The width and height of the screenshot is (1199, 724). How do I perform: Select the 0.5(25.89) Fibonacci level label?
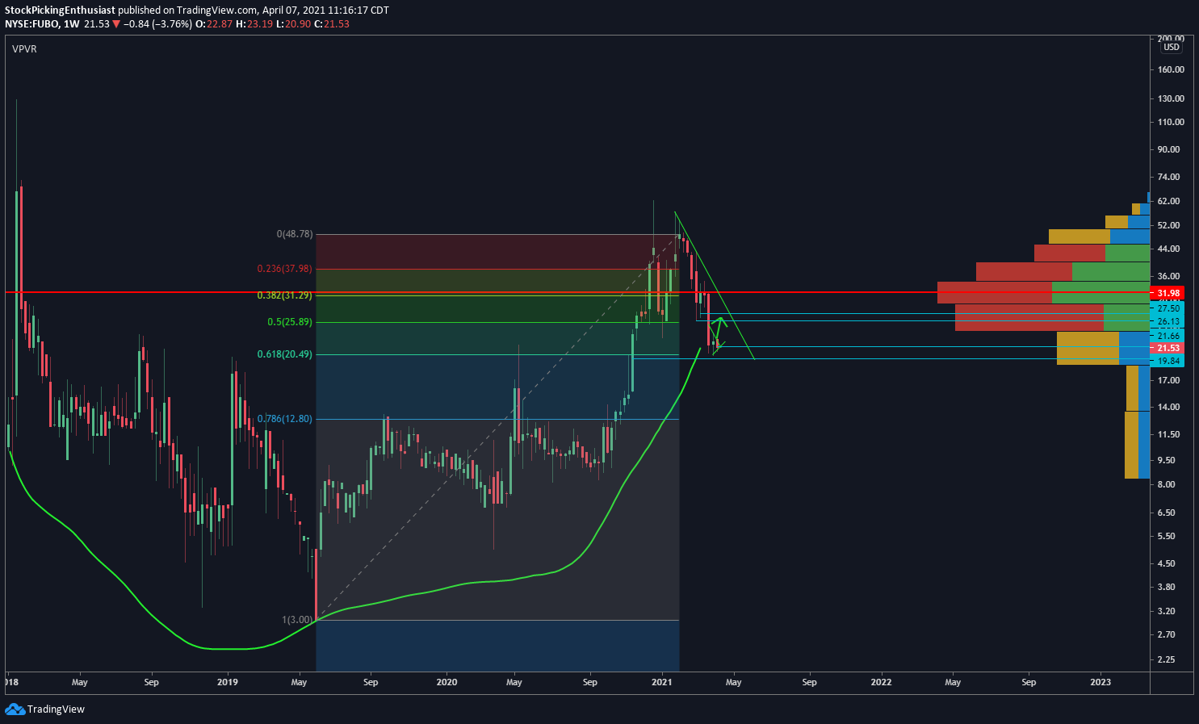290,322
